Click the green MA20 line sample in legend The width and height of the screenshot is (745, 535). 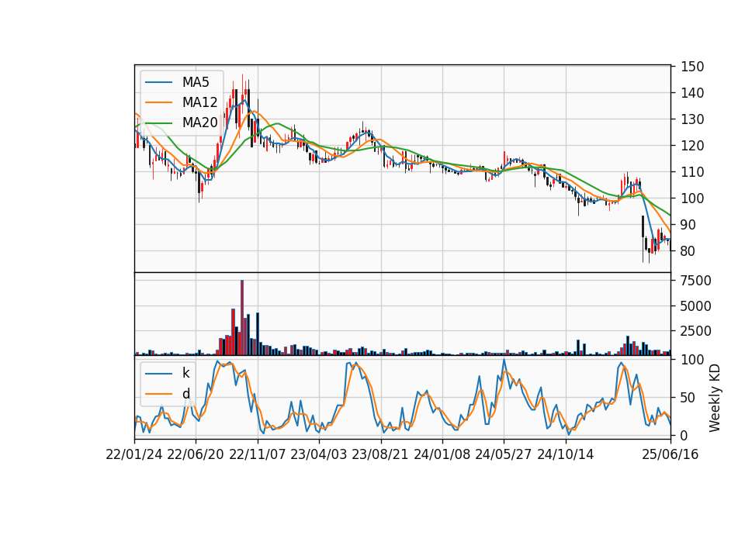click(x=158, y=123)
